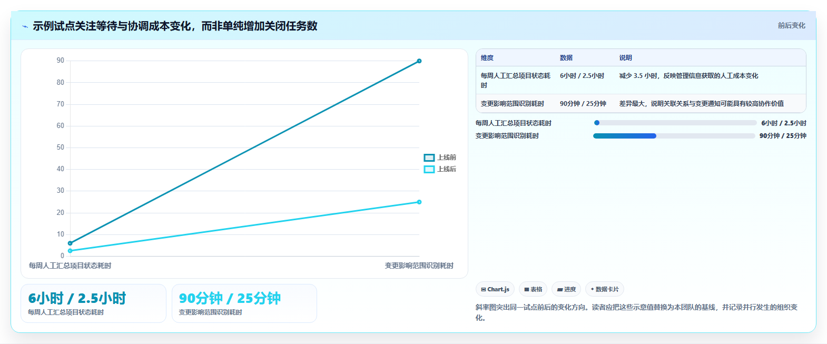
Task: Select the 数据卡片 chip
Action: pos(605,289)
